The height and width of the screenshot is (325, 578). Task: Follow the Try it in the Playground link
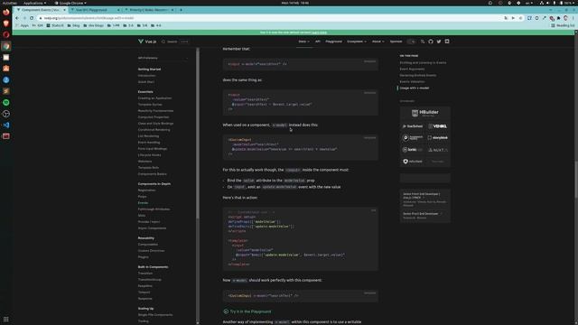click(x=247, y=311)
